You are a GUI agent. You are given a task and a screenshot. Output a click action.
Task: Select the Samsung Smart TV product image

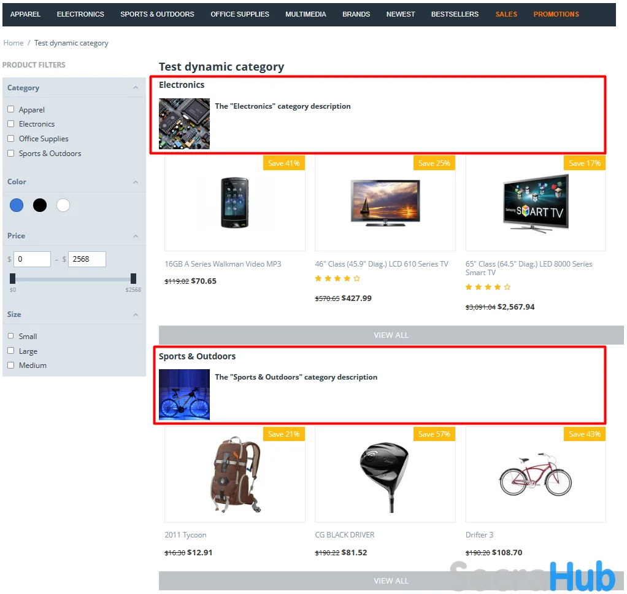536,203
